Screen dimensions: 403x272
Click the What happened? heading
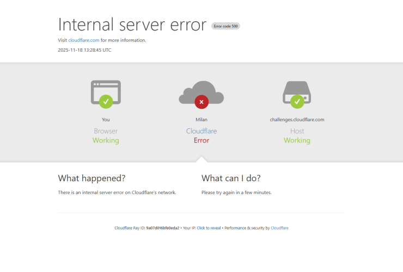pos(91,178)
